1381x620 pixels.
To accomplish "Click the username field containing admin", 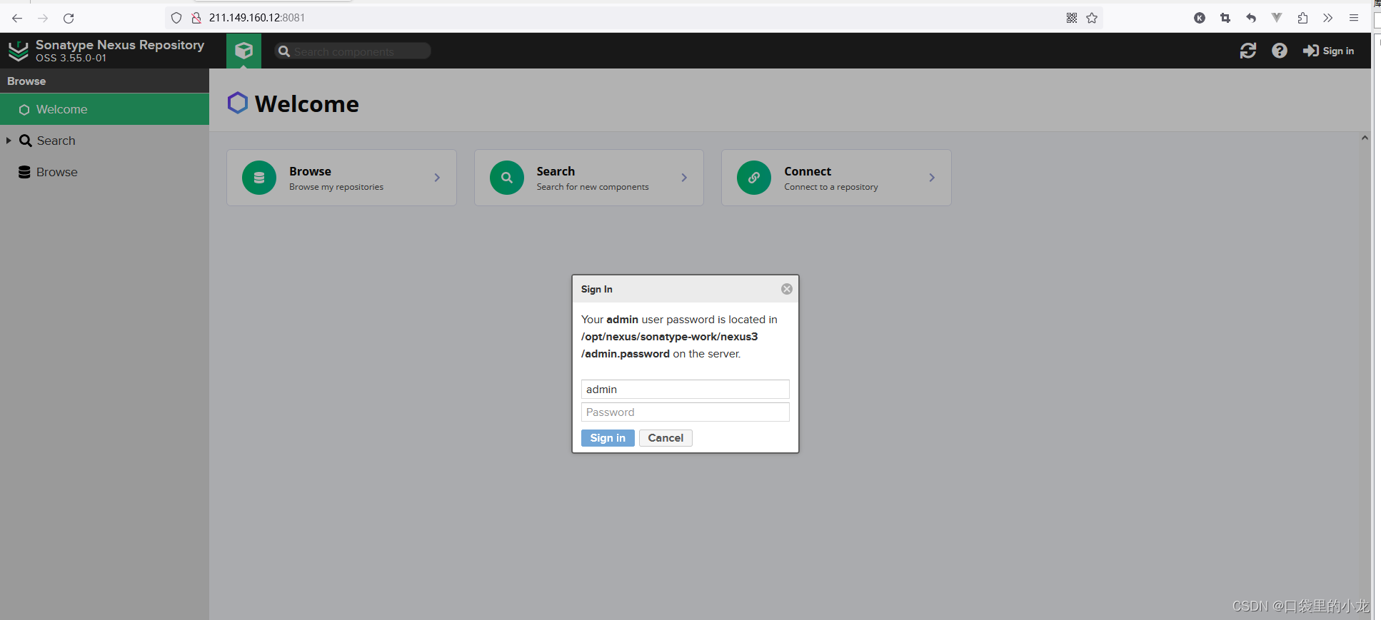I will (686, 389).
